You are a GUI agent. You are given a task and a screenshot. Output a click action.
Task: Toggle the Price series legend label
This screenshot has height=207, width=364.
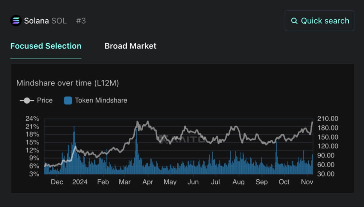pyautogui.click(x=45, y=100)
